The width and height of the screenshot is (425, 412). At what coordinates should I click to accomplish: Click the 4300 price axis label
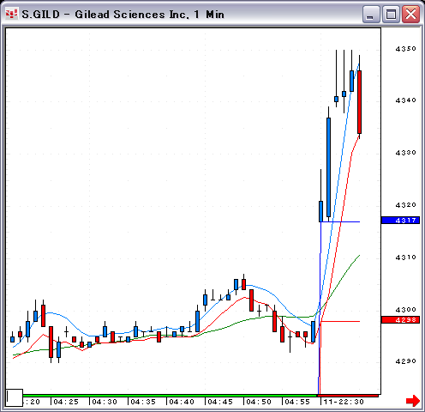tap(405, 310)
